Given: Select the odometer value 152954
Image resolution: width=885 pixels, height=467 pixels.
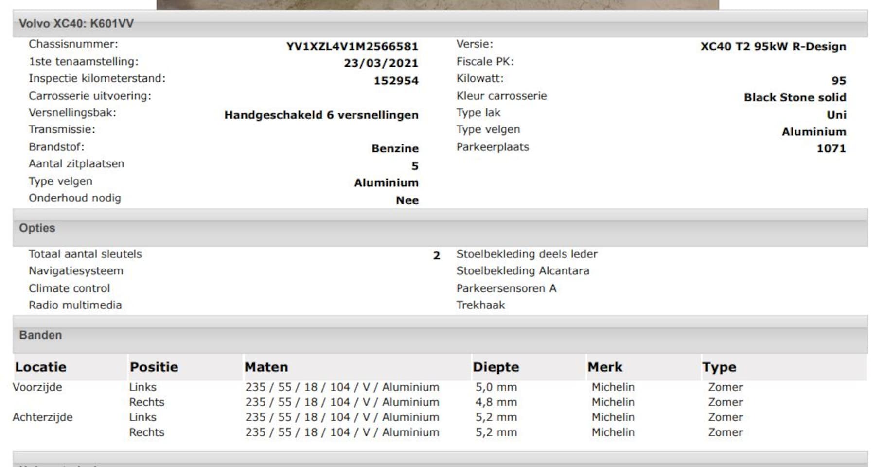Looking at the screenshot, I should click(396, 81).
